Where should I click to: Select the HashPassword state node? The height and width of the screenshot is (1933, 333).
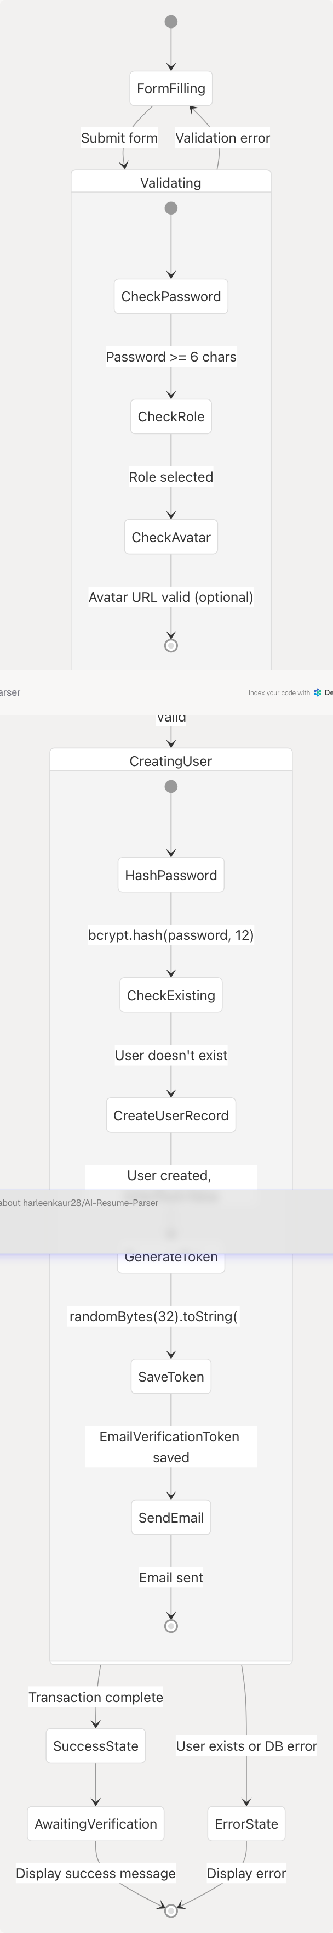pyautogui.click(x=171, y=875)
